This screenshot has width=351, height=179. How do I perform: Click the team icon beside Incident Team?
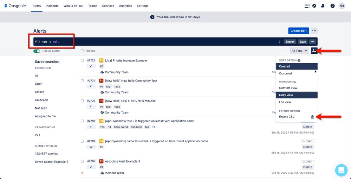(x=102, y=173)
